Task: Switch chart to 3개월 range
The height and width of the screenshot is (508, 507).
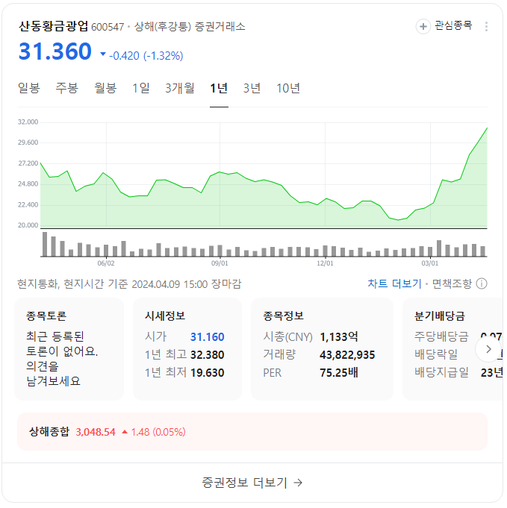Action: (x=180, y=88)
